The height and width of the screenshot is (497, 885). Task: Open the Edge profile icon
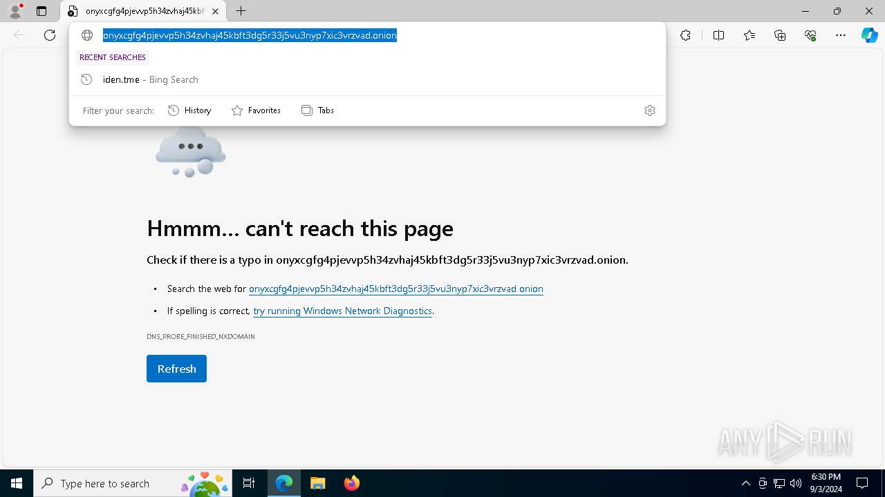(x=15, y=11)
